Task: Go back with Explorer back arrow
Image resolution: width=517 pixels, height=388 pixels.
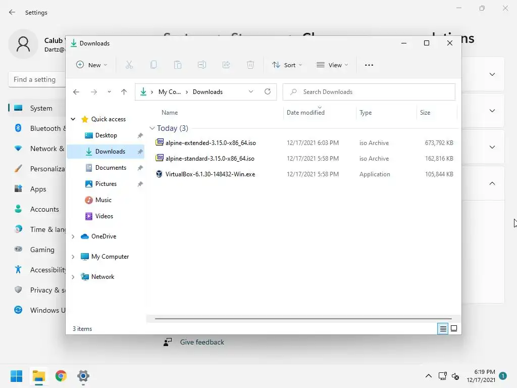Action: [x=76, y=92]
